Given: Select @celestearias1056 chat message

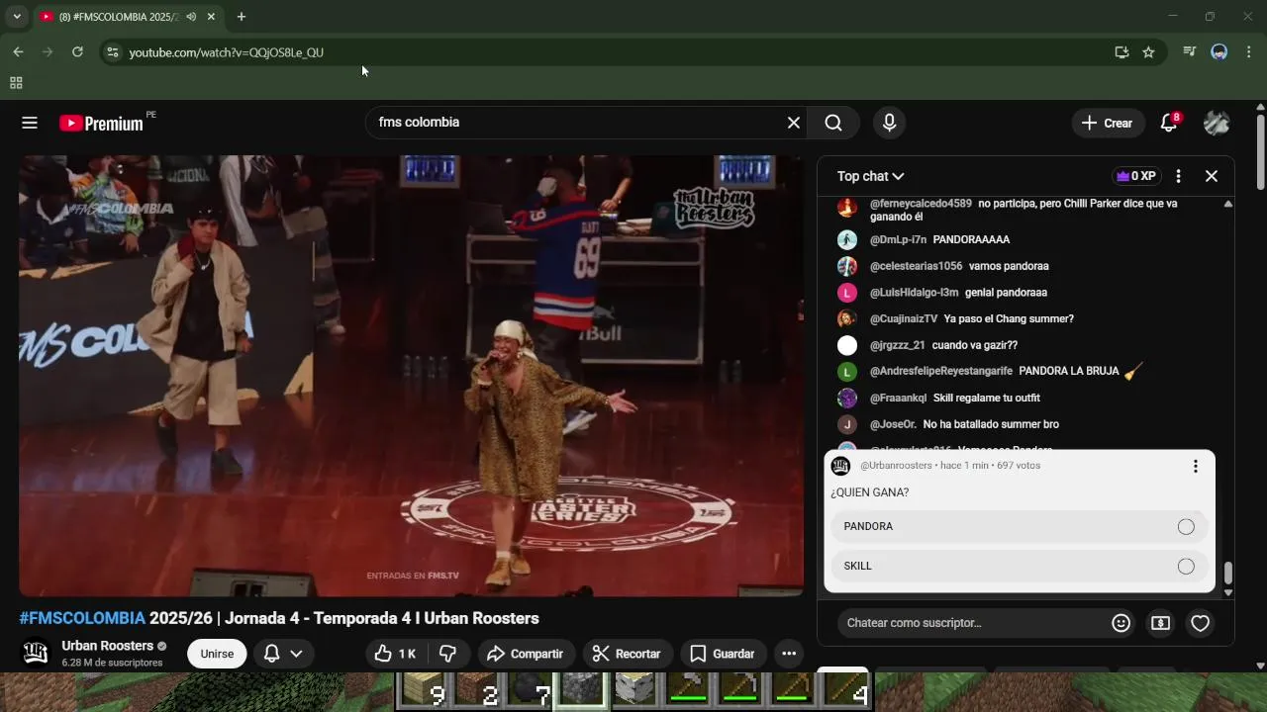Looking at the screenshot, I should [x=1024, y=266].
